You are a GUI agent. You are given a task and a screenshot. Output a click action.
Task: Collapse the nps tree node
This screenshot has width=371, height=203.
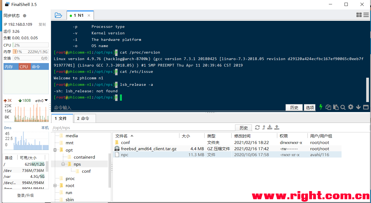63,164
